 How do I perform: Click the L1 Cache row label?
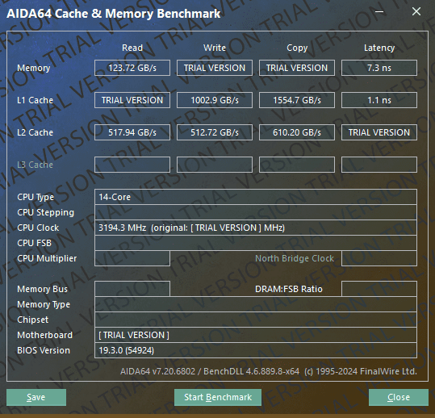click(35, 100)
